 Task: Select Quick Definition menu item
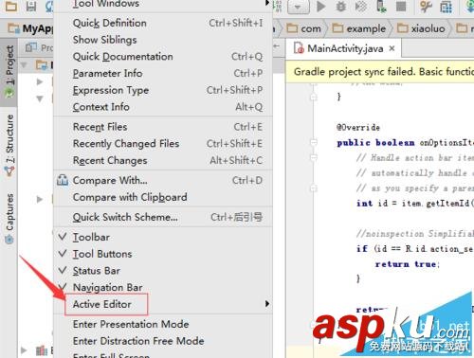click(163, 23)
